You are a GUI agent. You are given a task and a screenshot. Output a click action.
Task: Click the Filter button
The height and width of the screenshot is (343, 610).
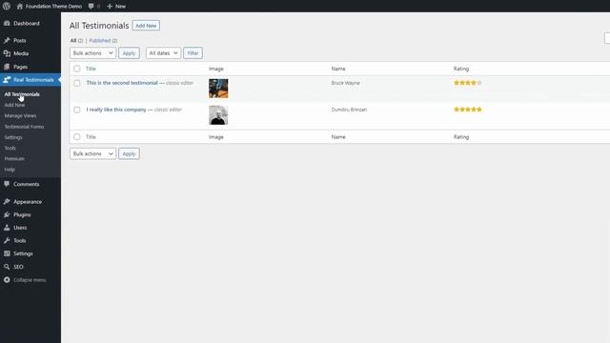193,53
